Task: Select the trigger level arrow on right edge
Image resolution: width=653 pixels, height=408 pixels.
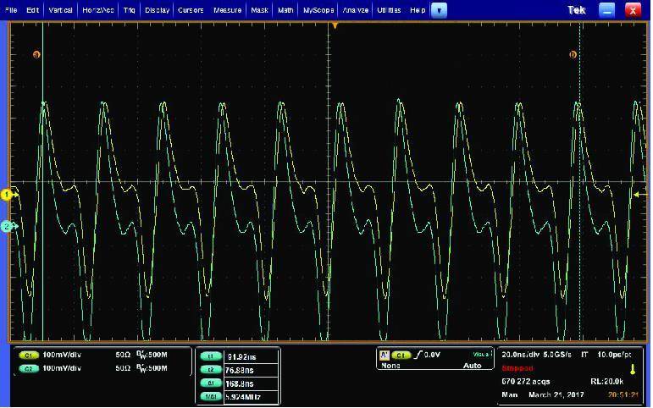Action: pyautogui.click(x=640, y=194)
